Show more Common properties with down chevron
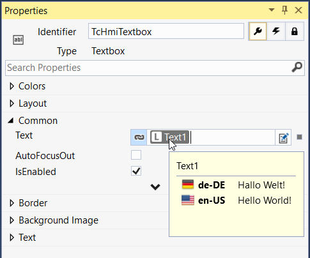Viewport: 310px width, 258px height. coord(155,187)
